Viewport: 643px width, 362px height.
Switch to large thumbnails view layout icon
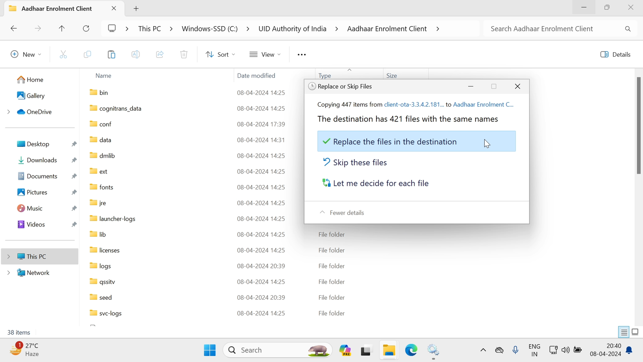click(x=635, y=332)
